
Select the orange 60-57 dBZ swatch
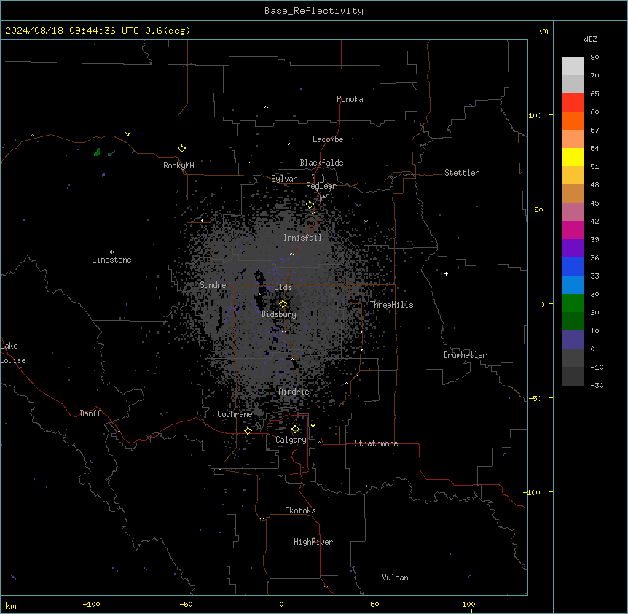[573, 120]
